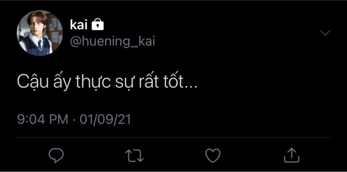This screenshot has width=347, height=172.
Task: Visit the @huening_kai handle link
Action: coord(112,42)
